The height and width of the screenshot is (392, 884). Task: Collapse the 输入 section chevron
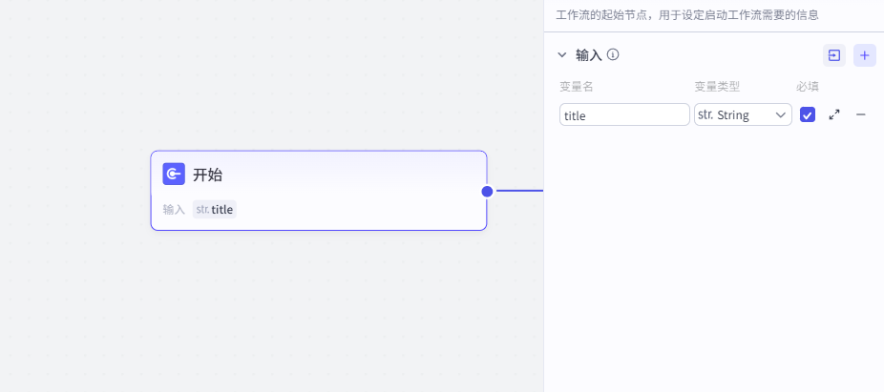point(562,55)
